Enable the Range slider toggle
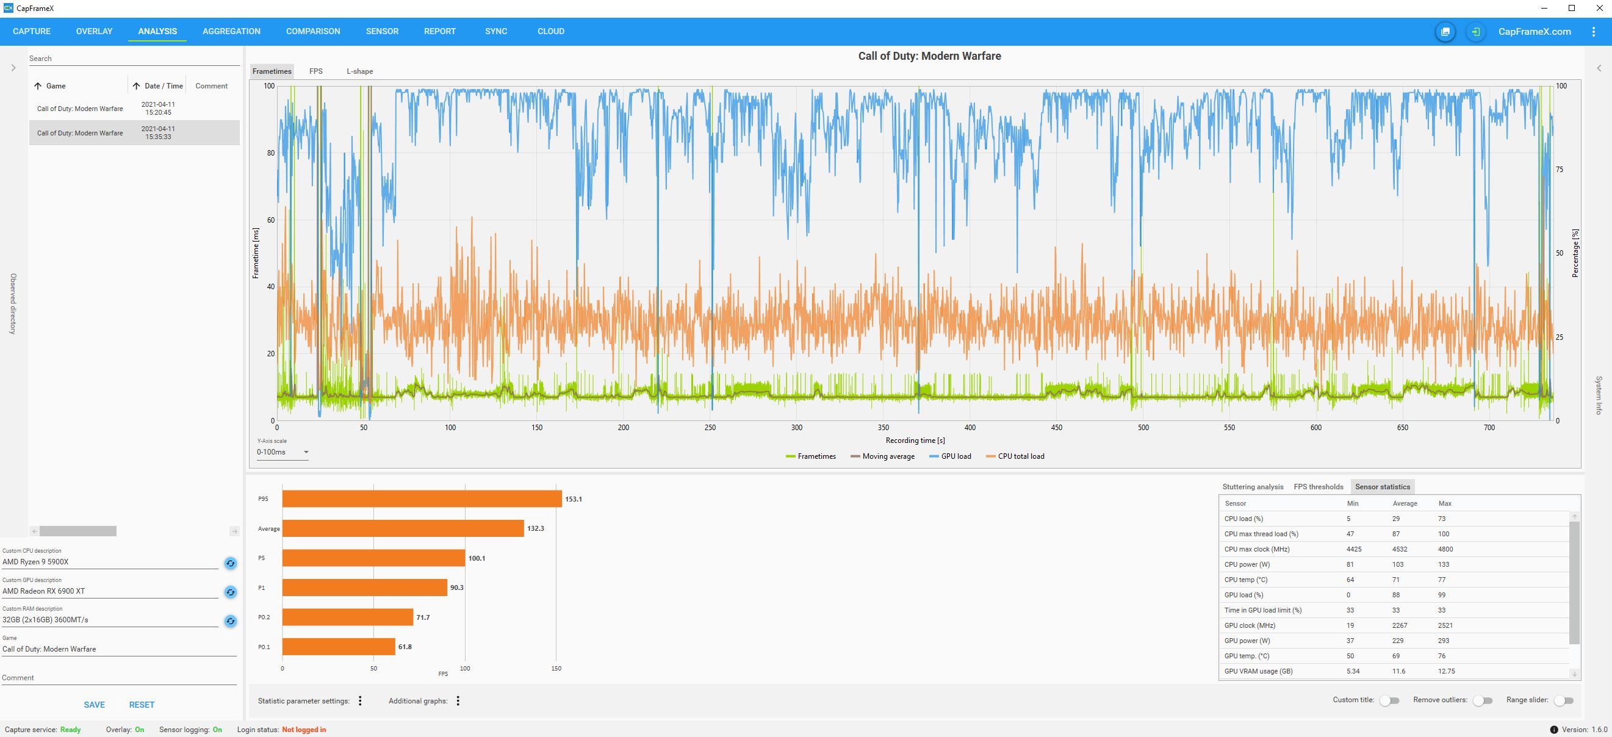 [x=1563, y=701]
